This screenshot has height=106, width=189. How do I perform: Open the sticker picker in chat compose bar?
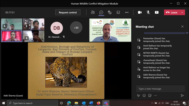click(x=150, y=95)
